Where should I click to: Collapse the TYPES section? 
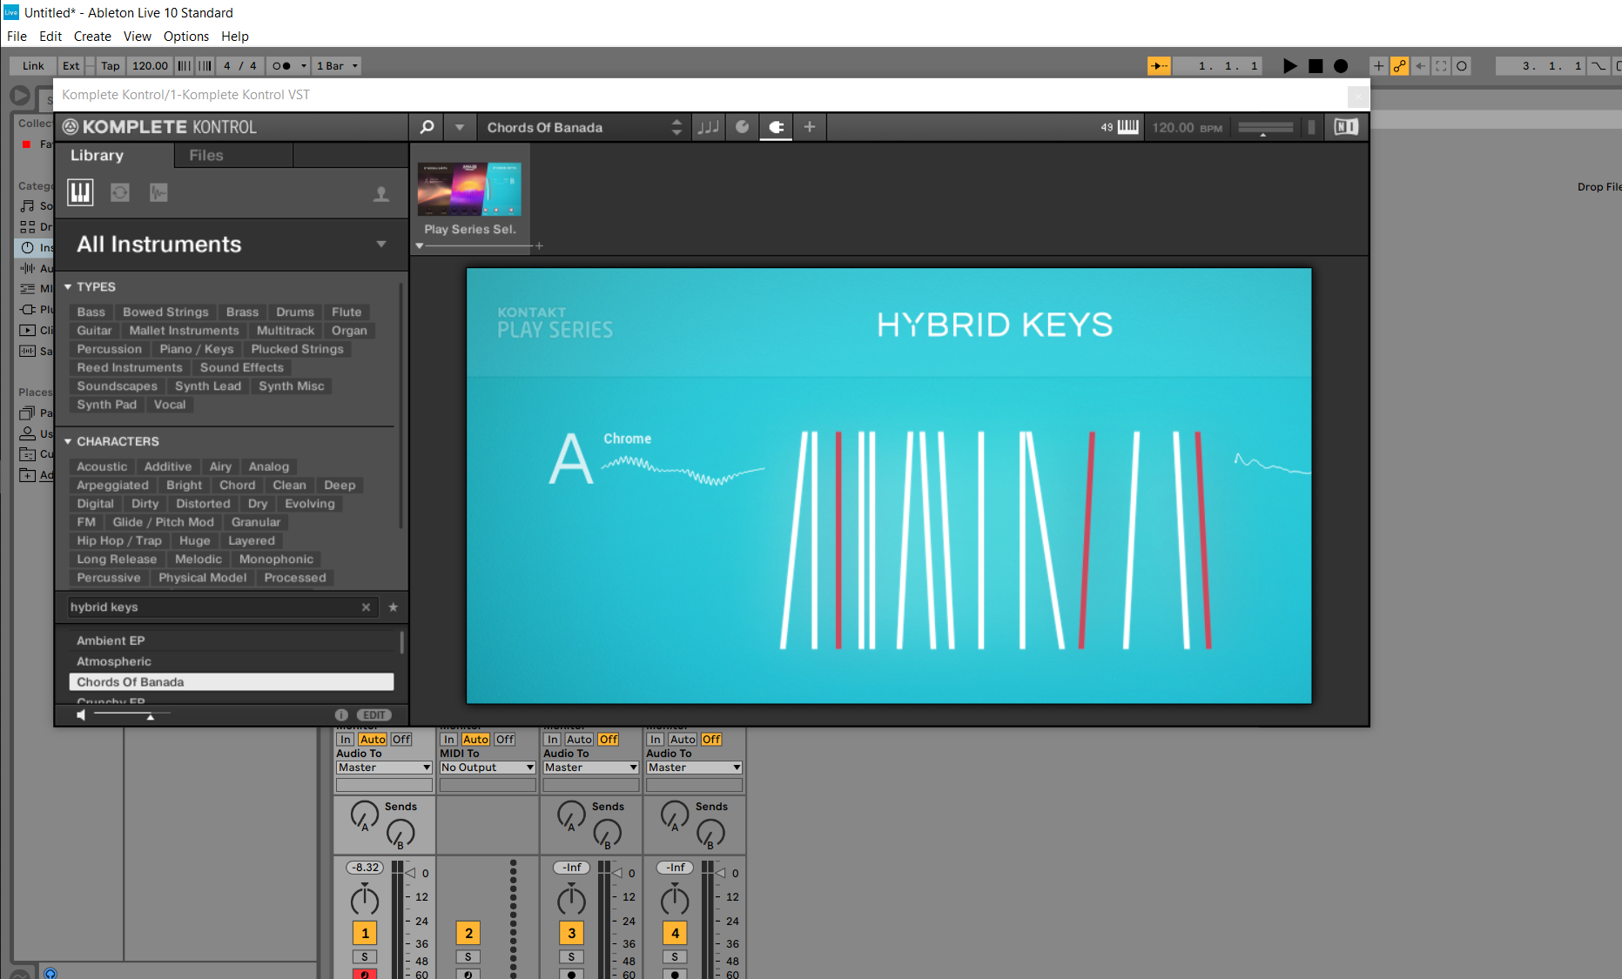pos(68,287)
